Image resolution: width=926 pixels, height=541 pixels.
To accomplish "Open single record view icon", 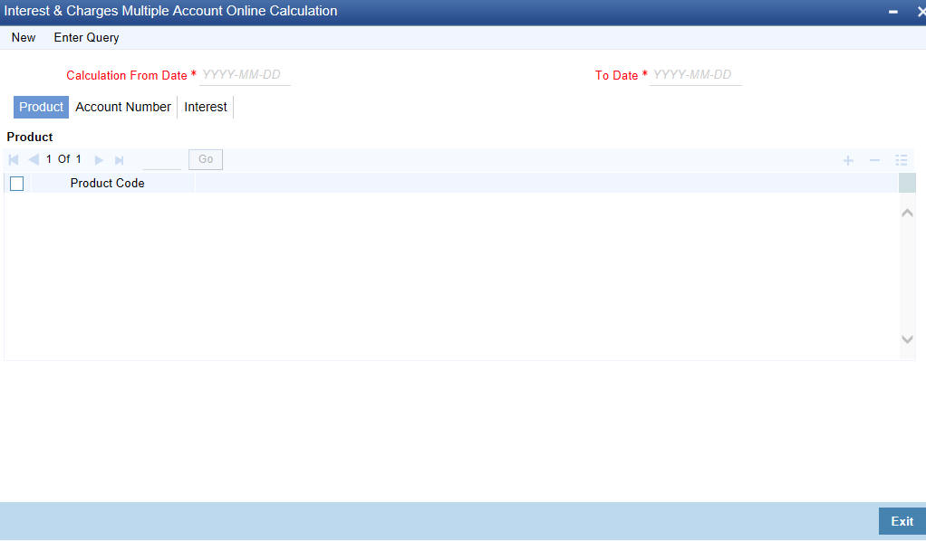I will [902, 160].
